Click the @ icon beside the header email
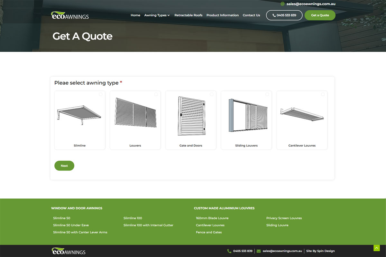The image size is (386, 257). point(282,4)
